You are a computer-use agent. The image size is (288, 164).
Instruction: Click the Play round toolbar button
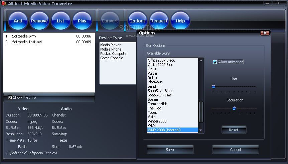point(82,21)
